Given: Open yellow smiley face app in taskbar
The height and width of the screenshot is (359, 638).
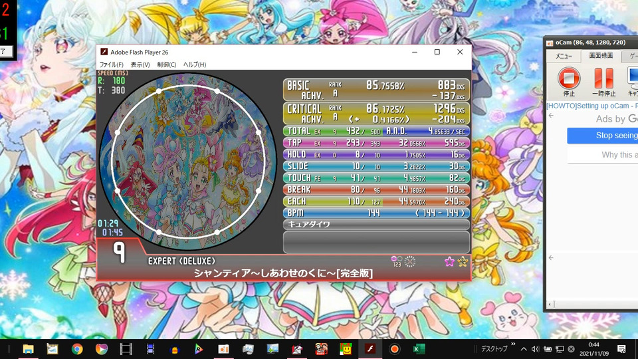Looking at the screenshot, I should point(346,349).
